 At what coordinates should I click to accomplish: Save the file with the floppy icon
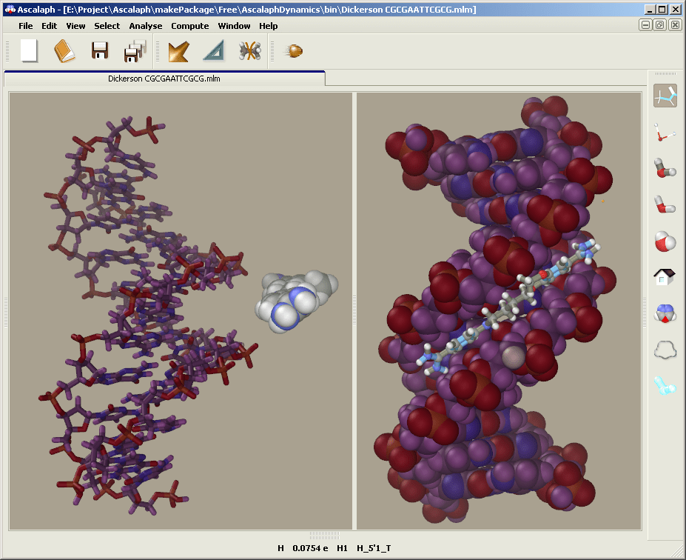pos(100,51)
